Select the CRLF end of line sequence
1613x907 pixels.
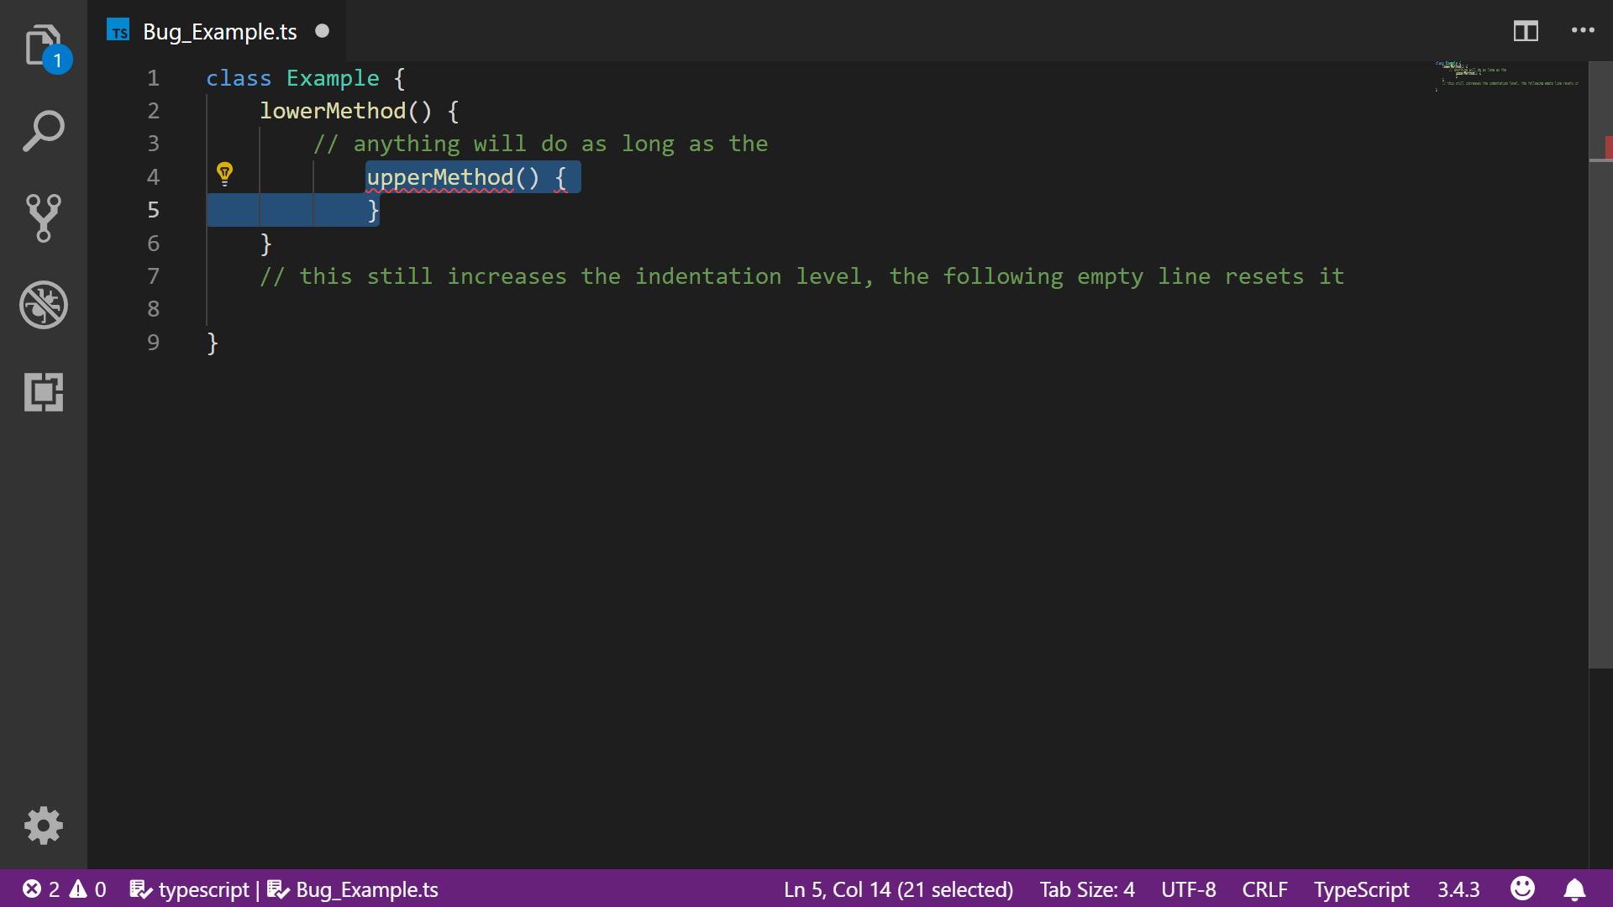[x=1264, y=889]
